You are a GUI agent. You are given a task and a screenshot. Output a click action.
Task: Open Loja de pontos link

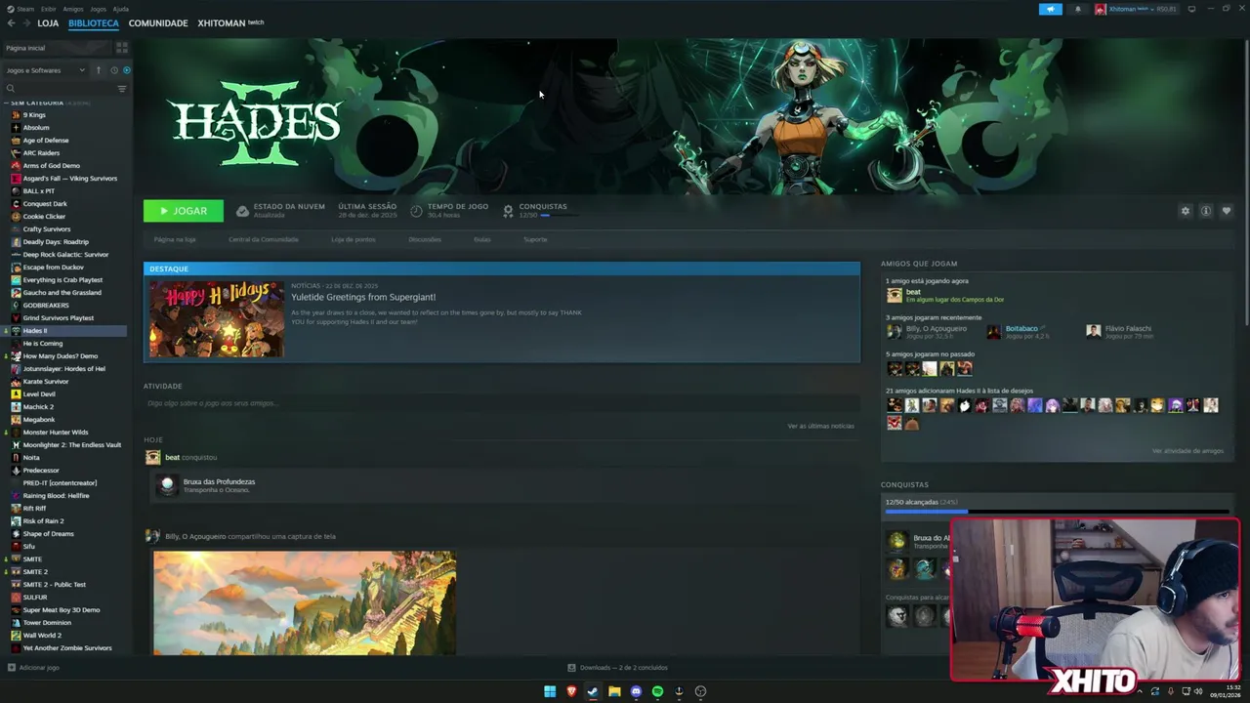click(354, 239)
